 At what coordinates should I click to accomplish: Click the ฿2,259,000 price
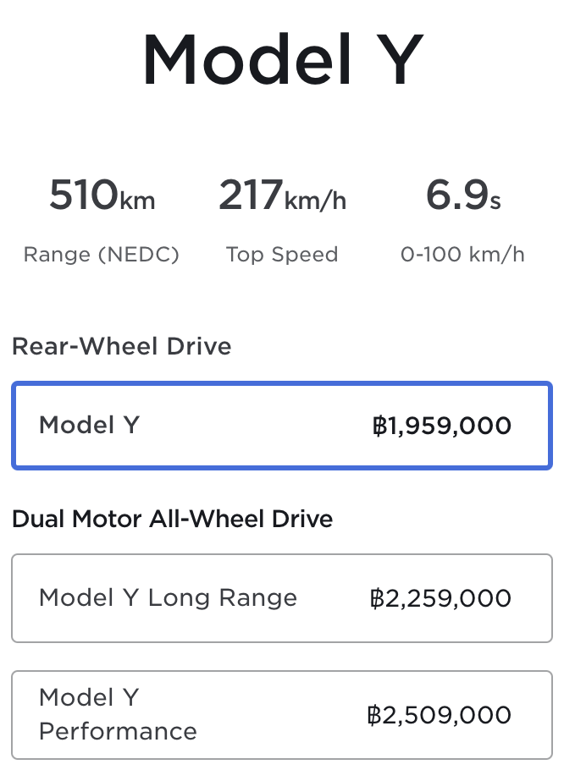pyautogui.click(x=440, y=599)
